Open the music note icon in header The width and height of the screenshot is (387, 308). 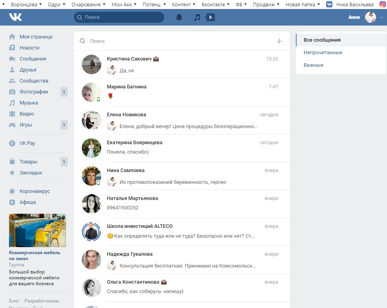pos(197,17)
